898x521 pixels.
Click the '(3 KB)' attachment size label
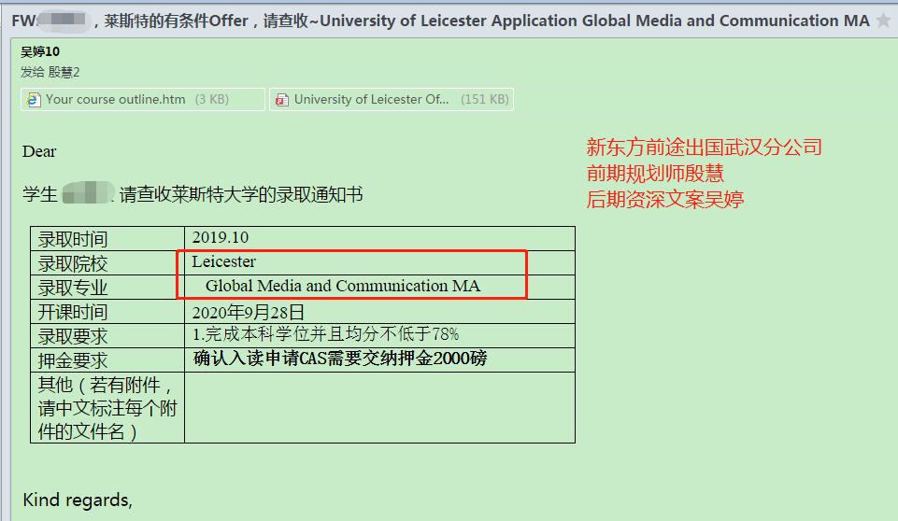point(212,100)
